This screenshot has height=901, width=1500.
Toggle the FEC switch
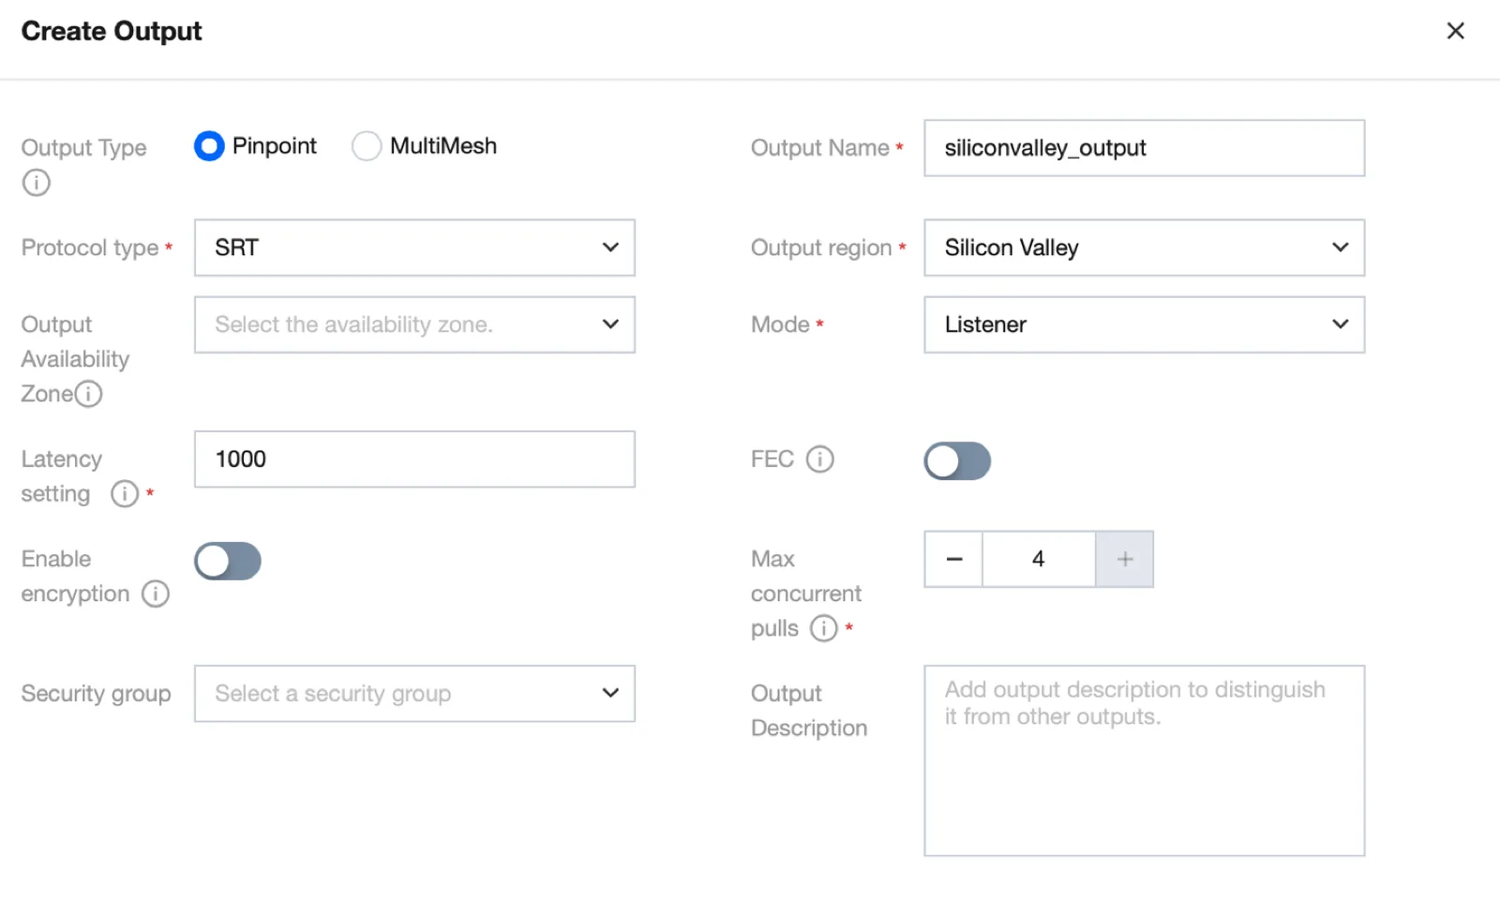pyautogui.click(x=957, y=461)
